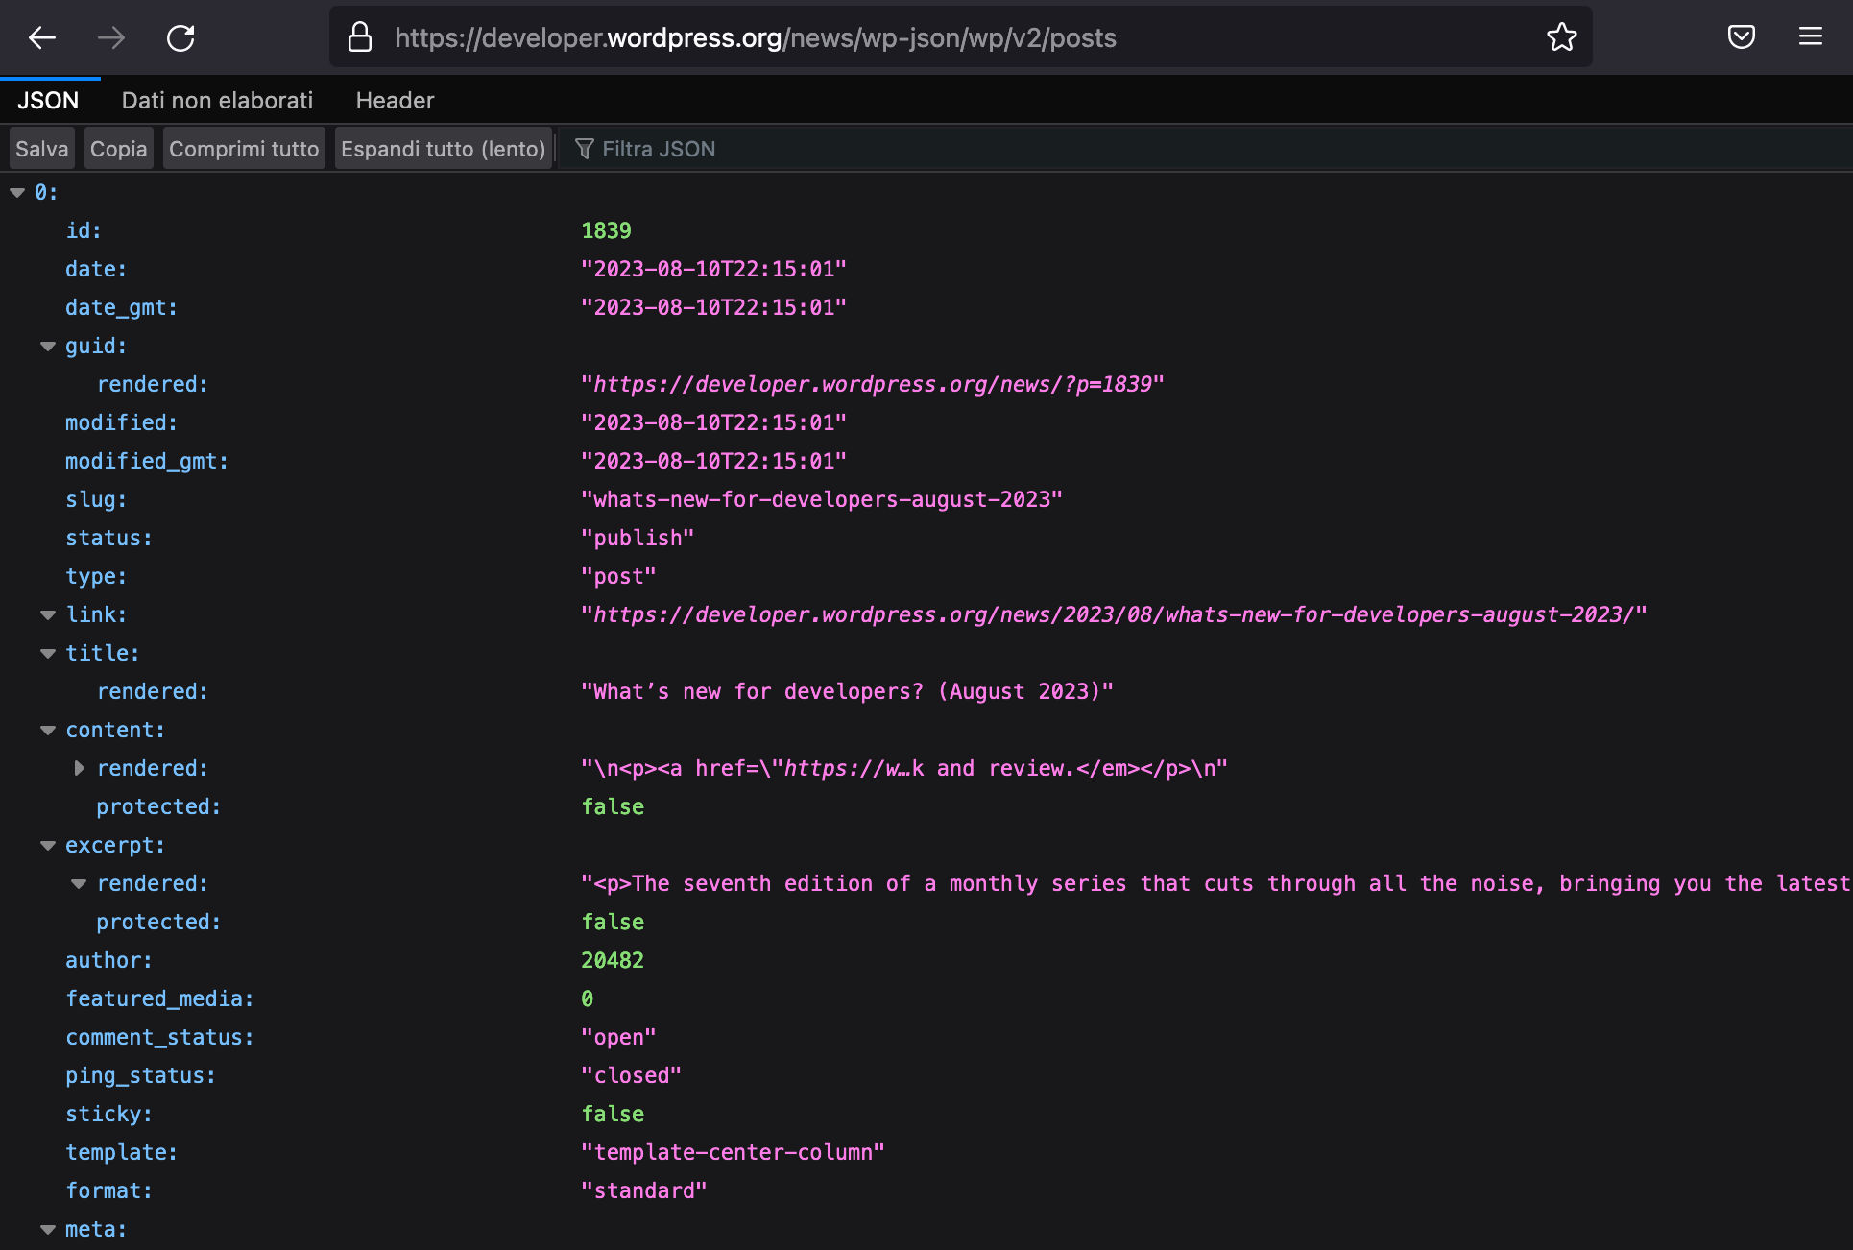The height and width of the screenshot is (1250, 1853).
Task: Click the template key label
Action: pyautogui.click(x=121, y=1152)
